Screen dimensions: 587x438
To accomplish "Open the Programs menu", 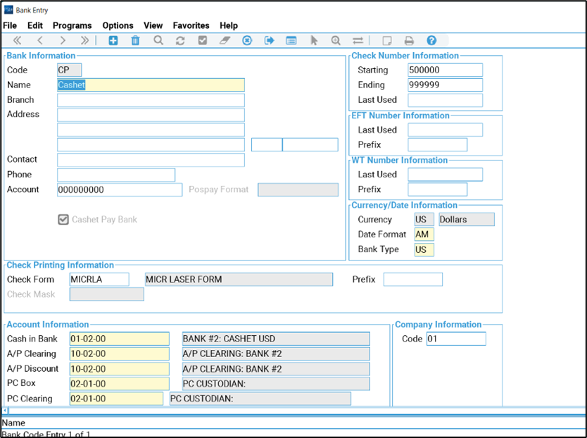I will [x=72, y=25].
